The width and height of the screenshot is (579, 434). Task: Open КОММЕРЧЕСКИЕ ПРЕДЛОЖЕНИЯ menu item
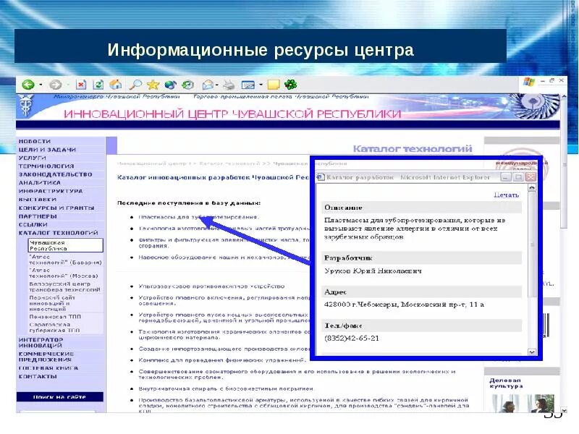(x=46, y=357)
